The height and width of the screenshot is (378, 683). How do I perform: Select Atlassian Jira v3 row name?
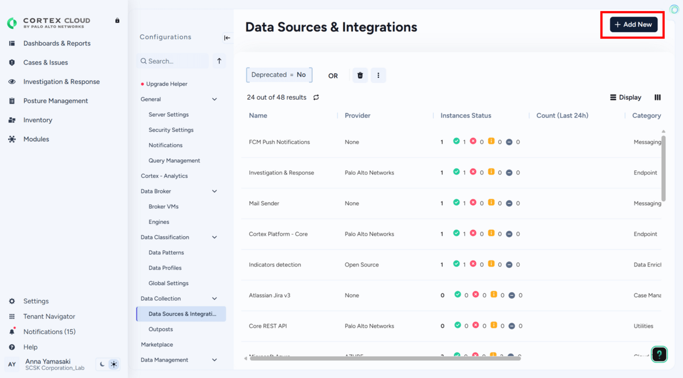(269, 295)
